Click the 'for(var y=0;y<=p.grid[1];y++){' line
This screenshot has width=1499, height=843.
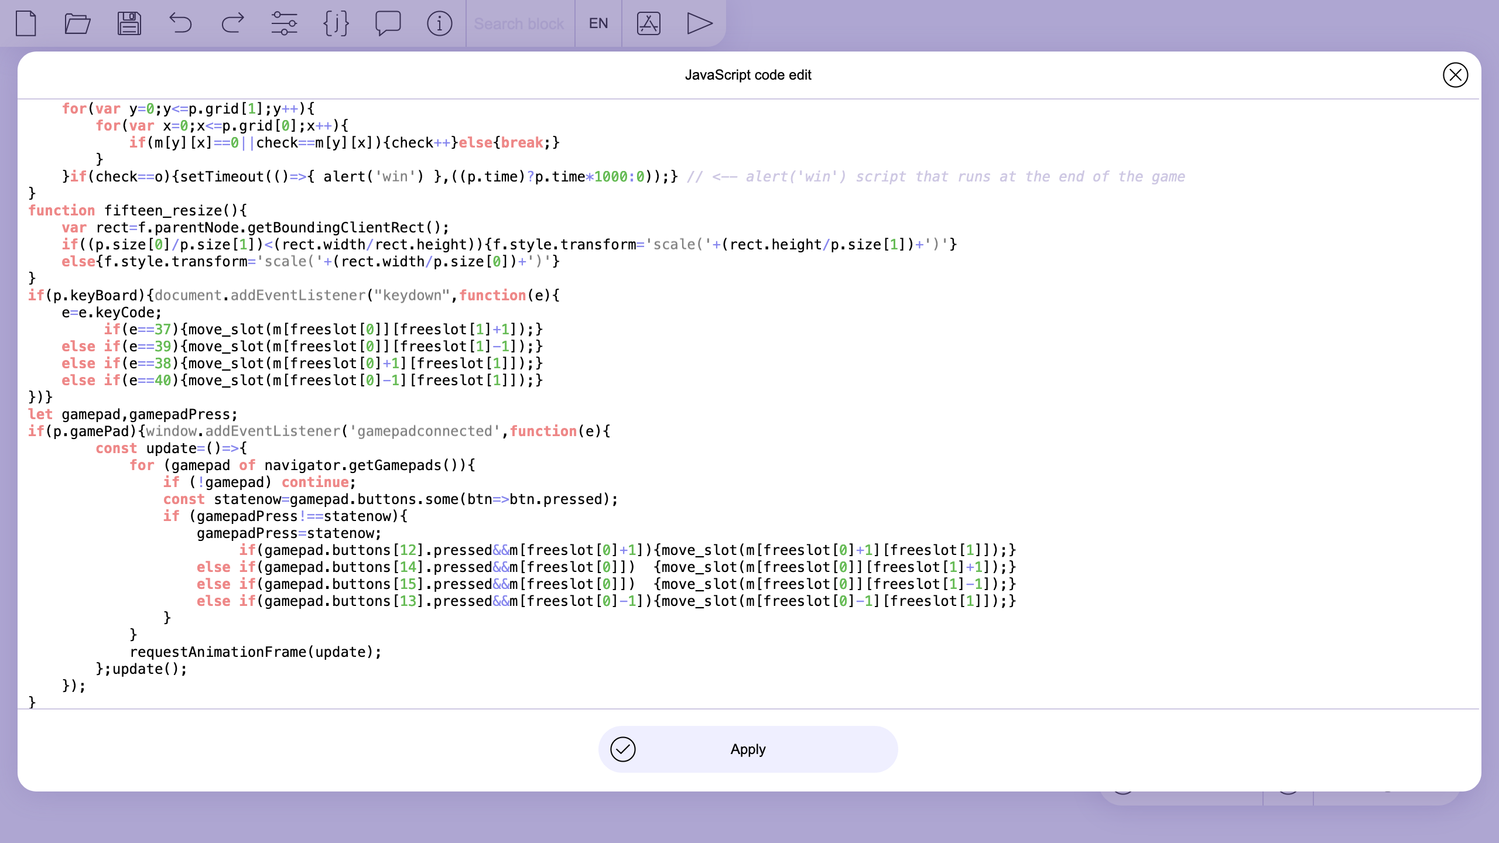point(188,109)
